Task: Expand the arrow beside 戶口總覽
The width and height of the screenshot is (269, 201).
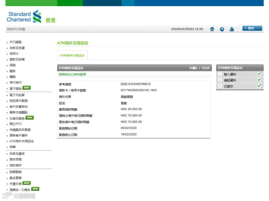Action: (7, 42)
